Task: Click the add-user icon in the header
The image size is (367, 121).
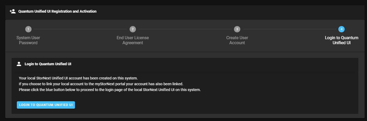Action: point(13,11)
